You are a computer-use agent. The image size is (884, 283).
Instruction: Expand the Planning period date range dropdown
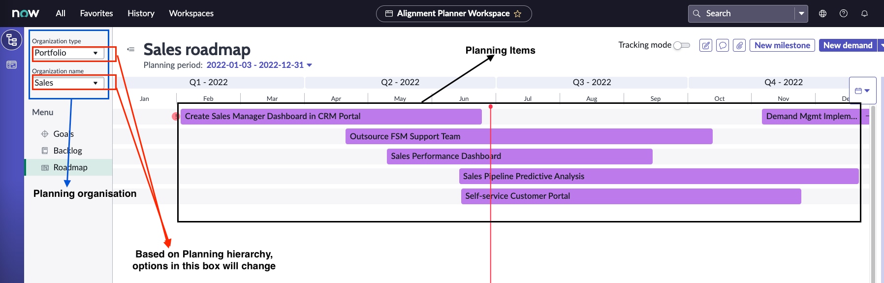(x=309, y=65)
